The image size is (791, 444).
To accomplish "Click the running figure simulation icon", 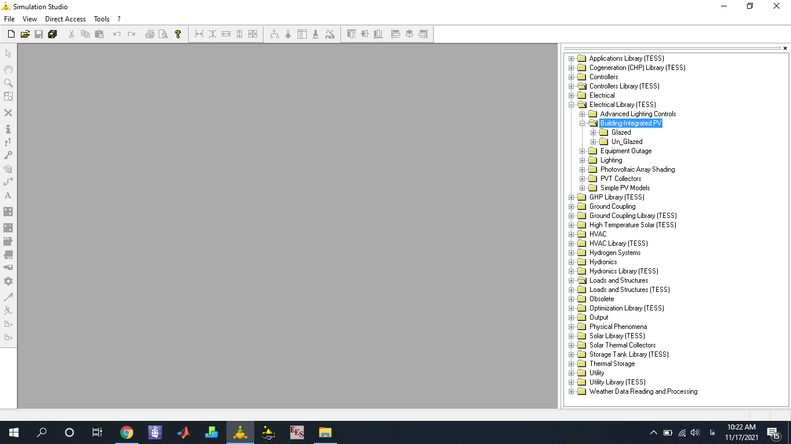I will click(8, 310).
